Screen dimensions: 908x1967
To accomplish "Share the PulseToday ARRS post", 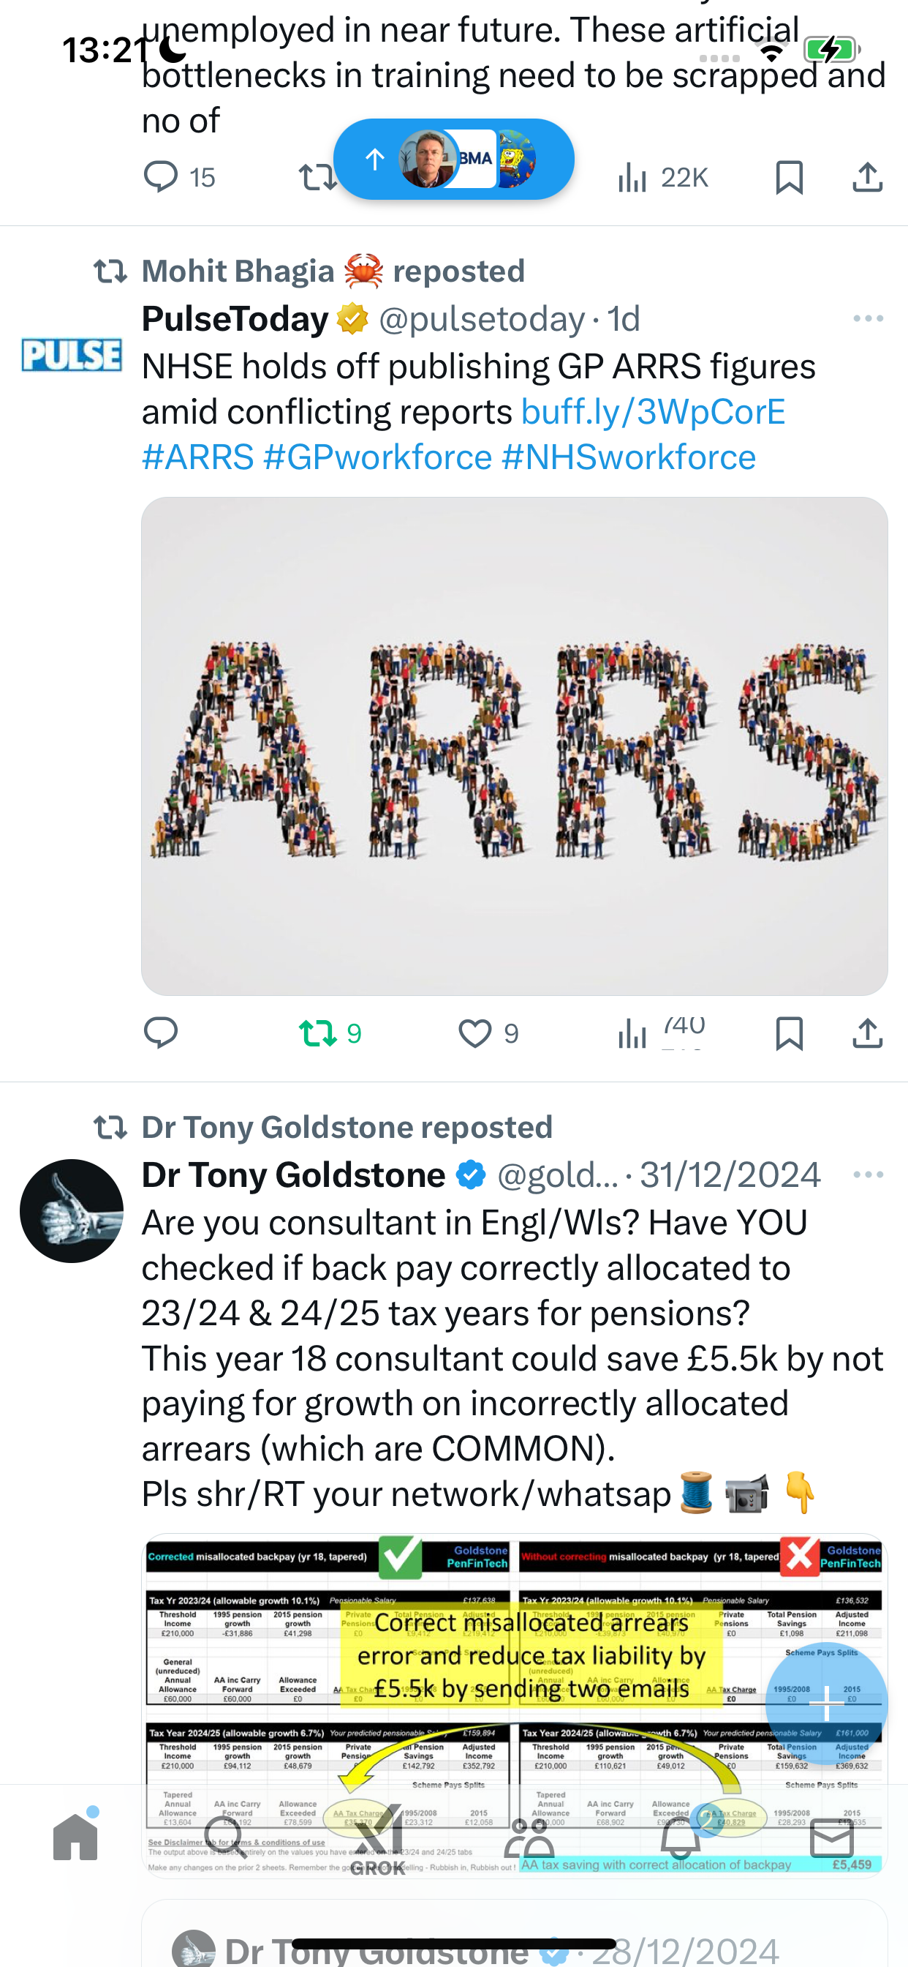I will point(868,1034).
